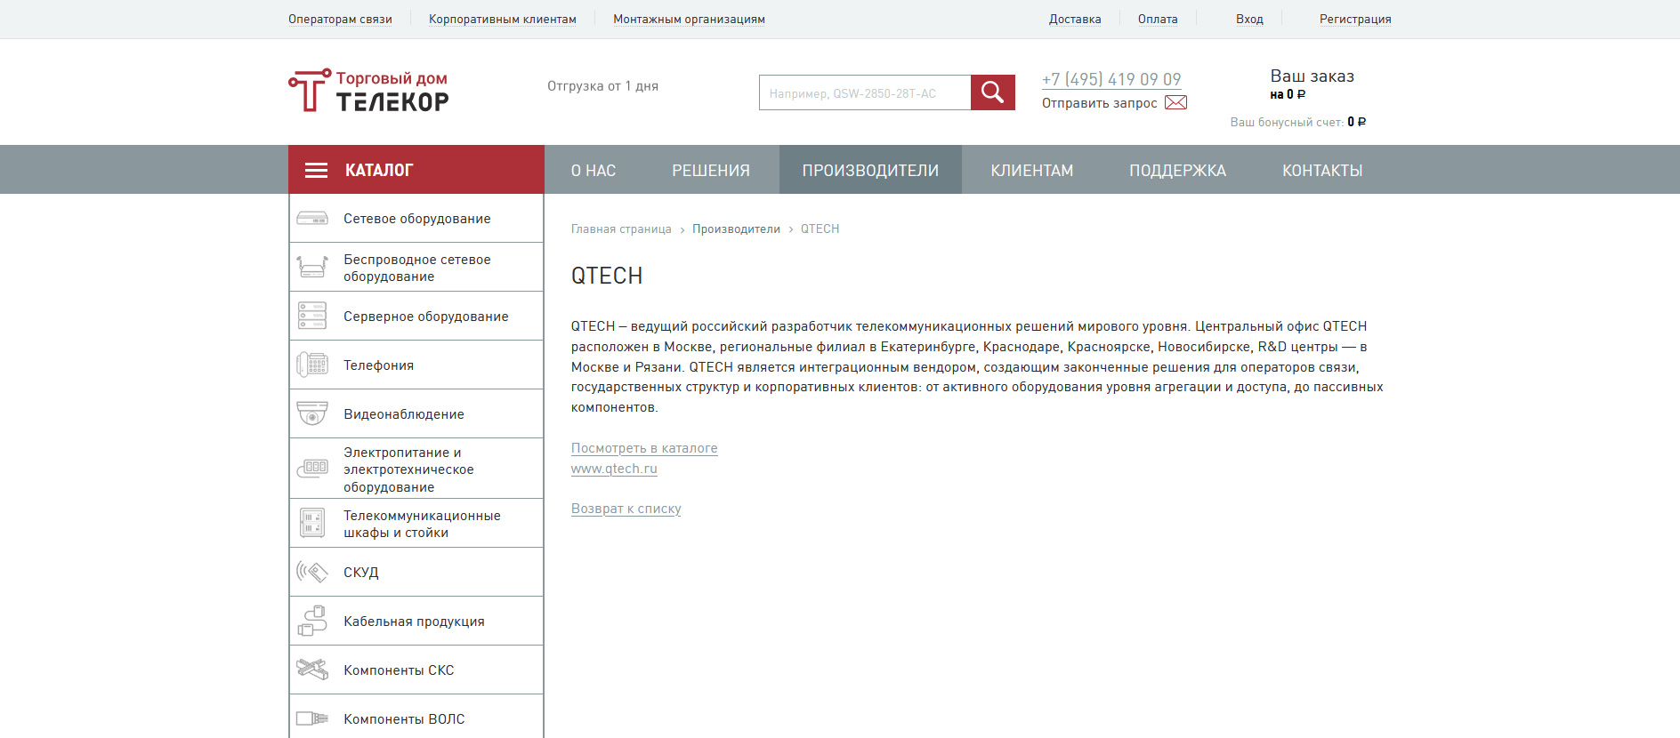
Task: Select Телефония category text
Action: pyautogui.click(x=379, y=365)
